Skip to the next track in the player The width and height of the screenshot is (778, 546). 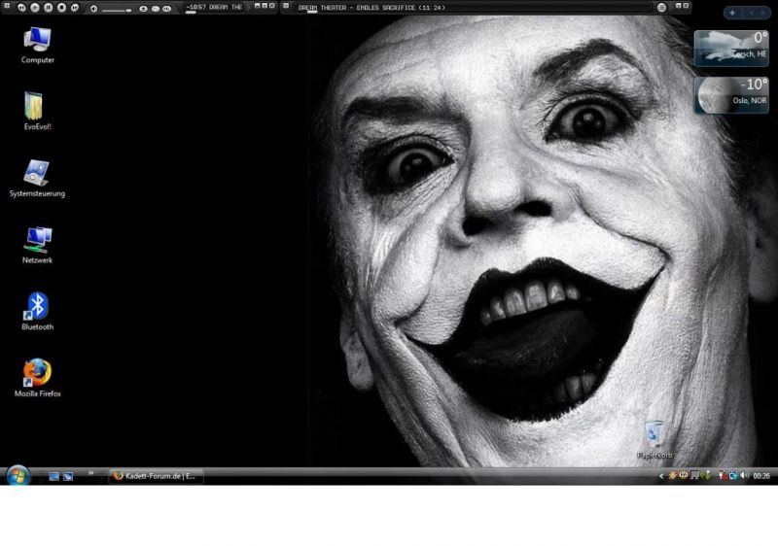(75, 8)
